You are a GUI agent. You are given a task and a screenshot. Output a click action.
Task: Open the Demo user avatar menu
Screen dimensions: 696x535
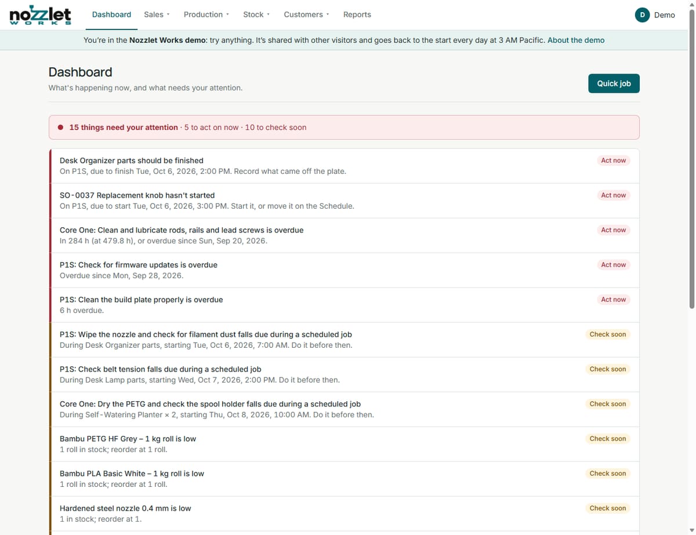click(642, 15)
